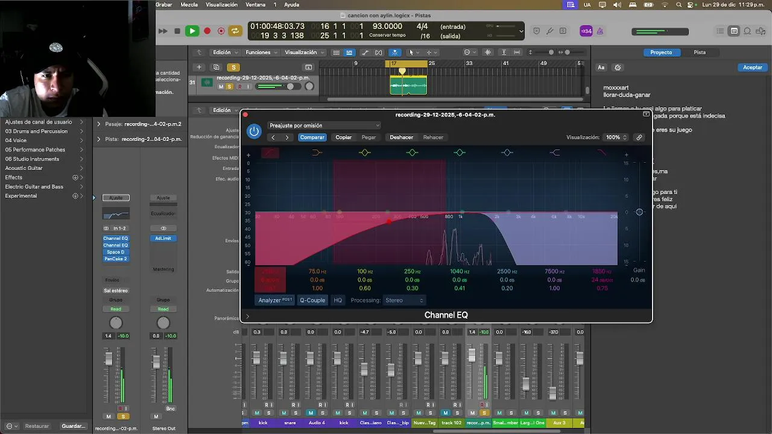Click the link icon in Channel EQ
The width and height of the screenshot is (772, 434).
pyautogui.click(x=639, y=137)
